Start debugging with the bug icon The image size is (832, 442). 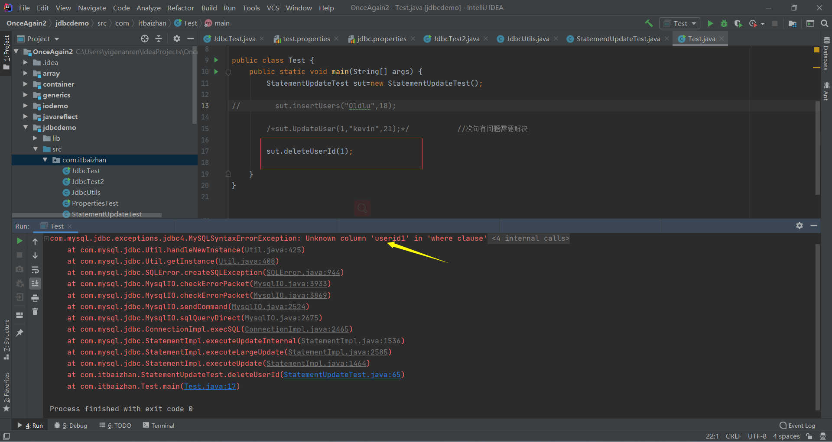[724, 23]
